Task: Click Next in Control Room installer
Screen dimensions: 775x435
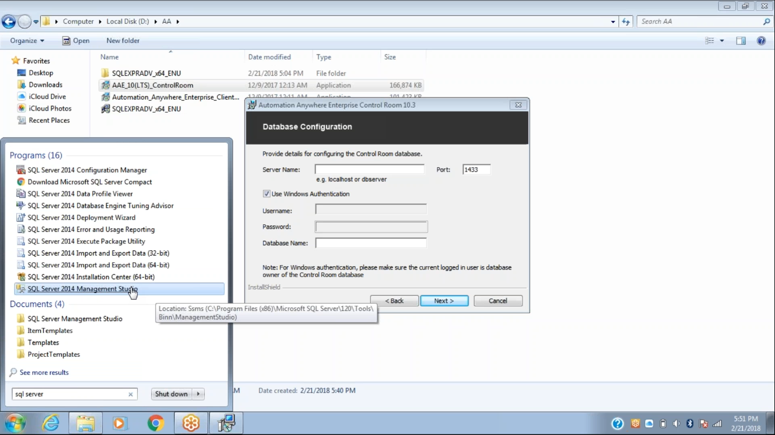Action: [x=444, y=301]
